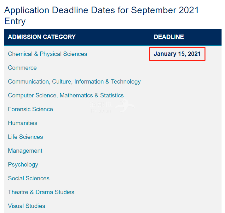Click the bird logo watermark icon
This screenshot has width=225, height=213.
(x=125, y=105)
